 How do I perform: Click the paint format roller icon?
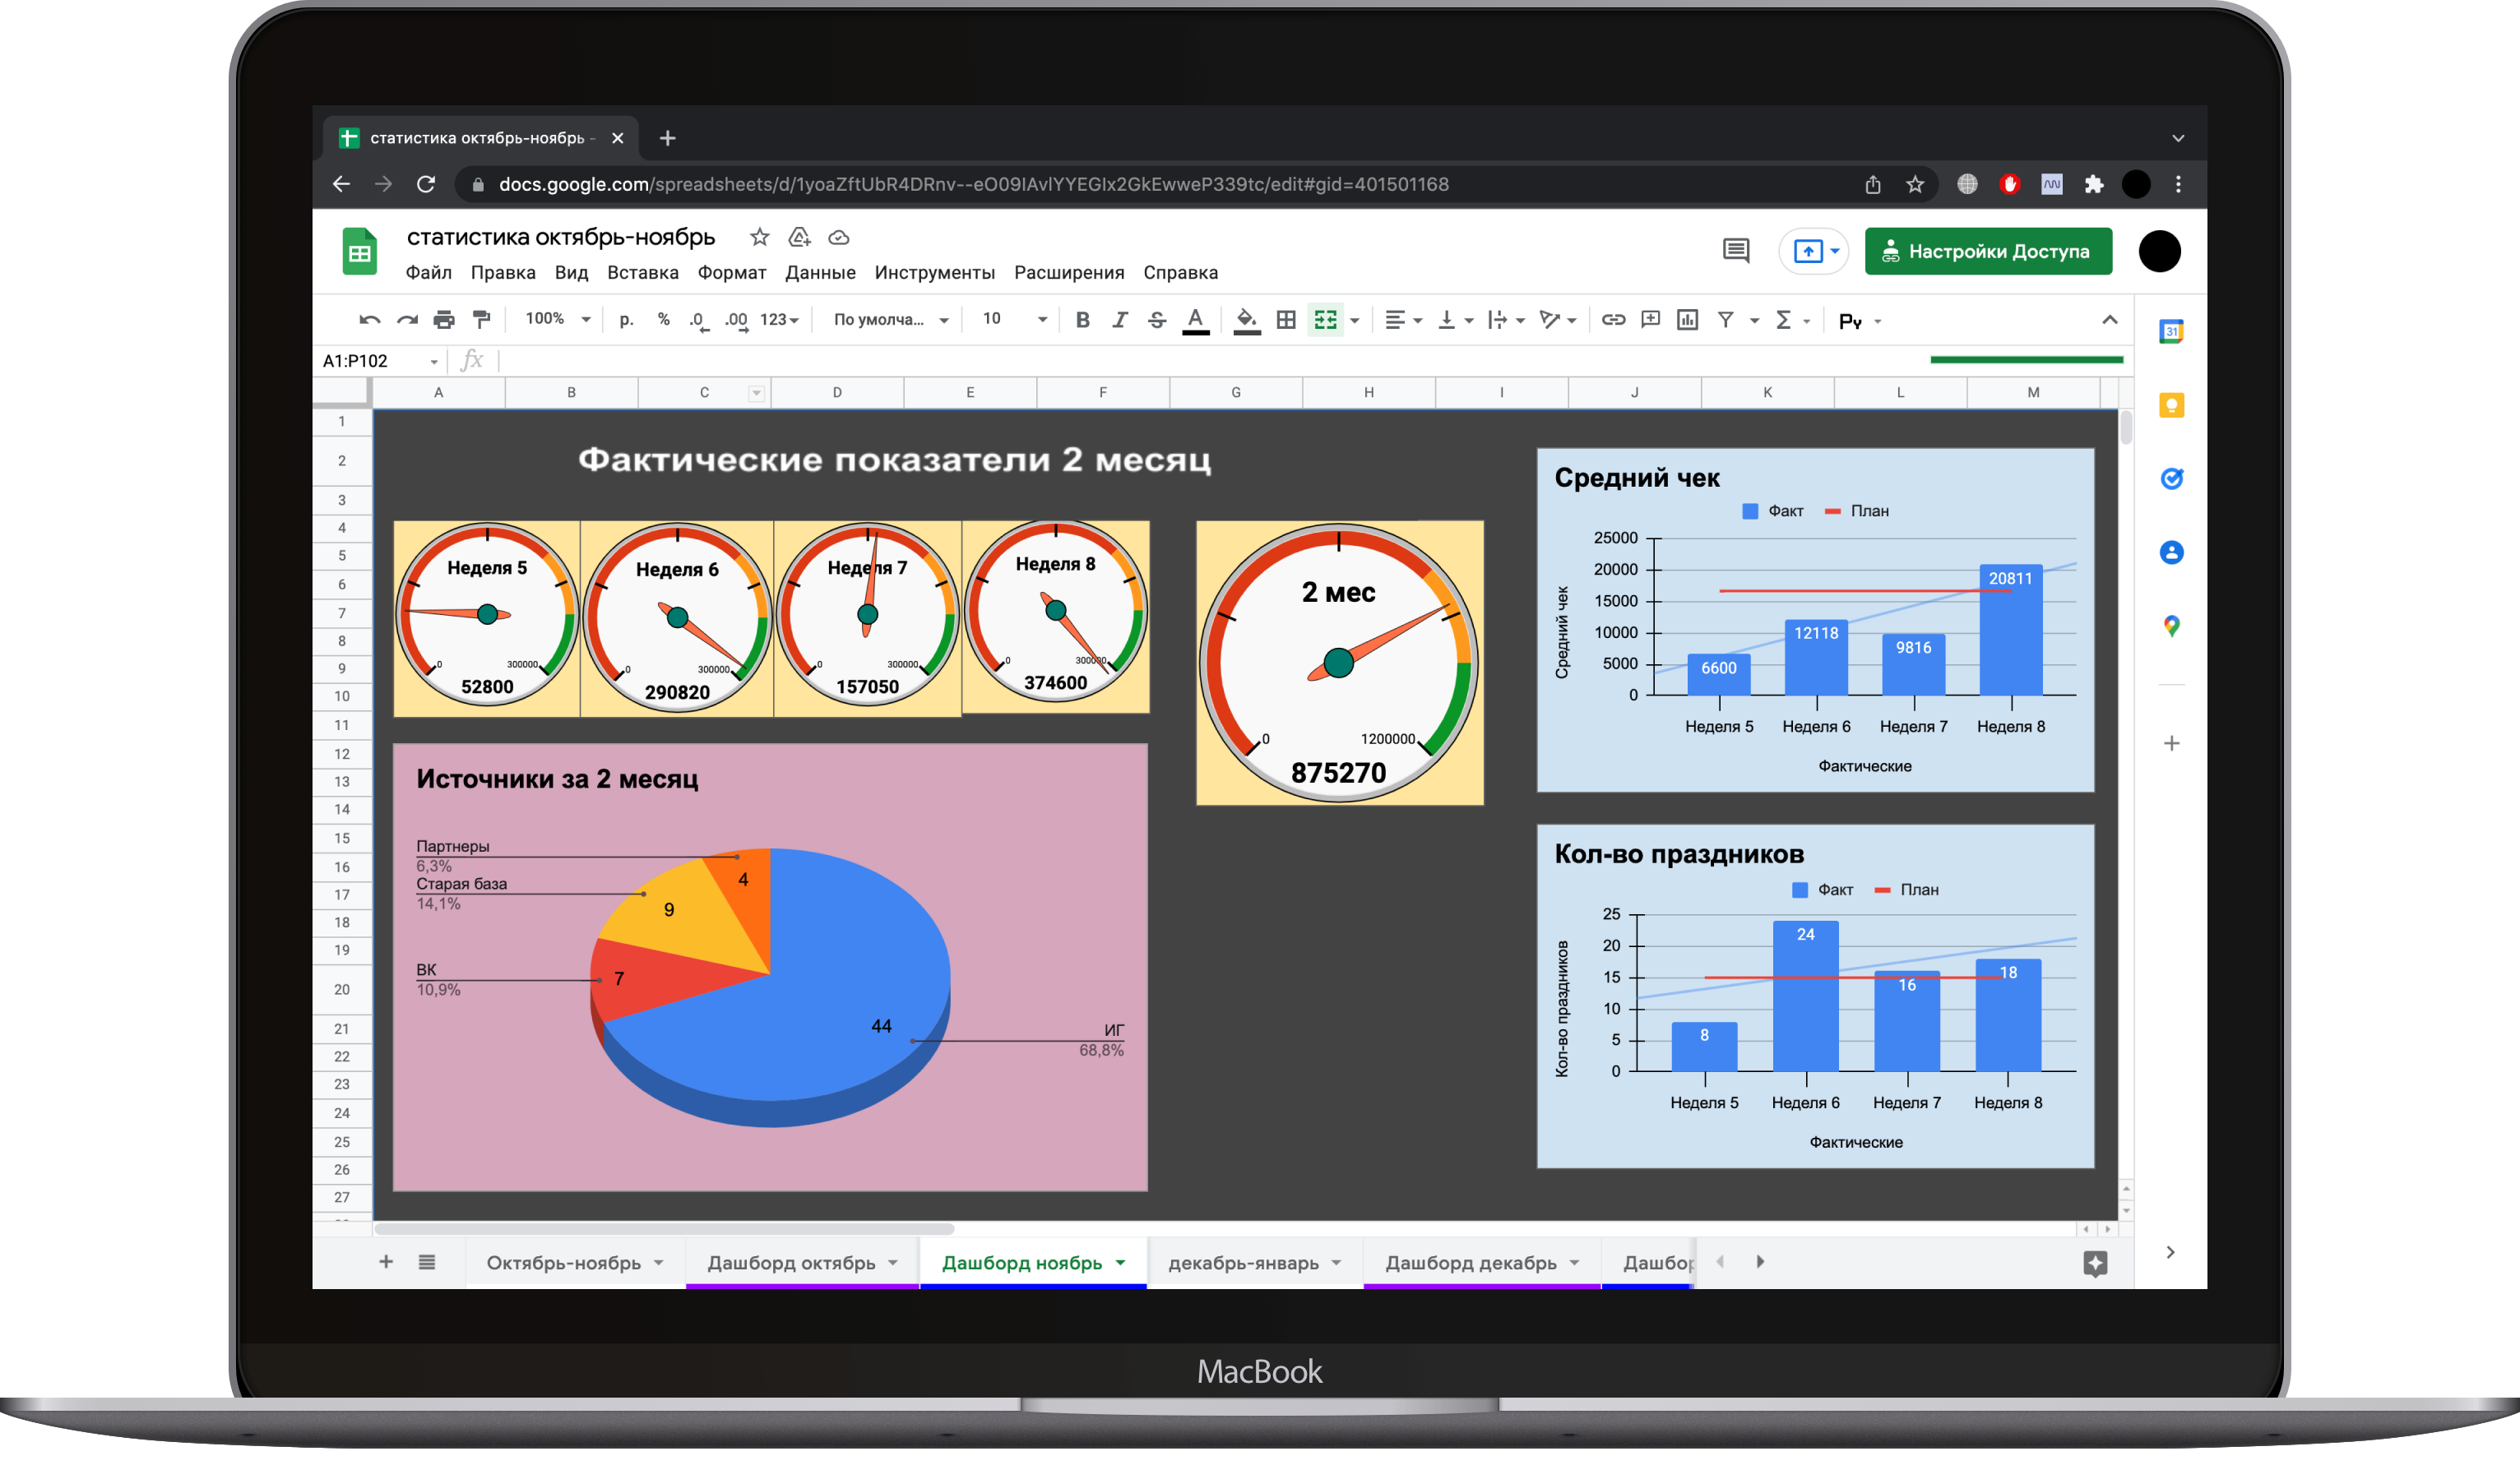482,320
